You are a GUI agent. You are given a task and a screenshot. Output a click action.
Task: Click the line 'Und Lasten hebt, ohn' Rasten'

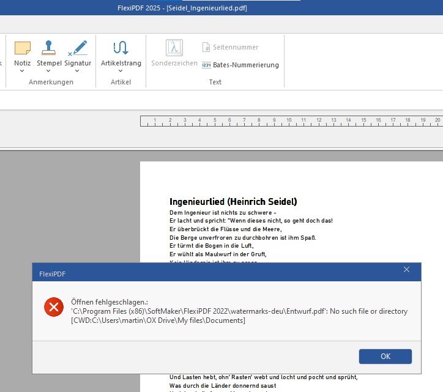[263, 377]
